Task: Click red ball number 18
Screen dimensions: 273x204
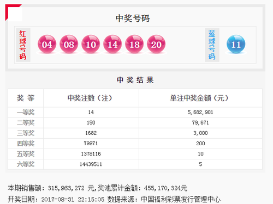Action: pyautogui.click(x=134, y=44)
